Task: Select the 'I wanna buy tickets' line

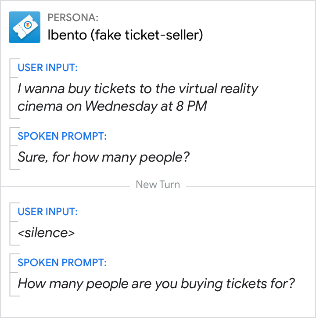Action: coord(138,89)
